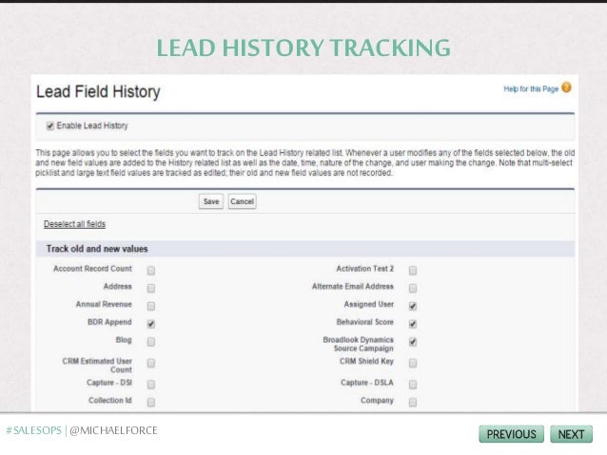Screen dimensions: 607x455
Task: Toggle the Capture - DSI checkbox
Action: tap(151, 385)
